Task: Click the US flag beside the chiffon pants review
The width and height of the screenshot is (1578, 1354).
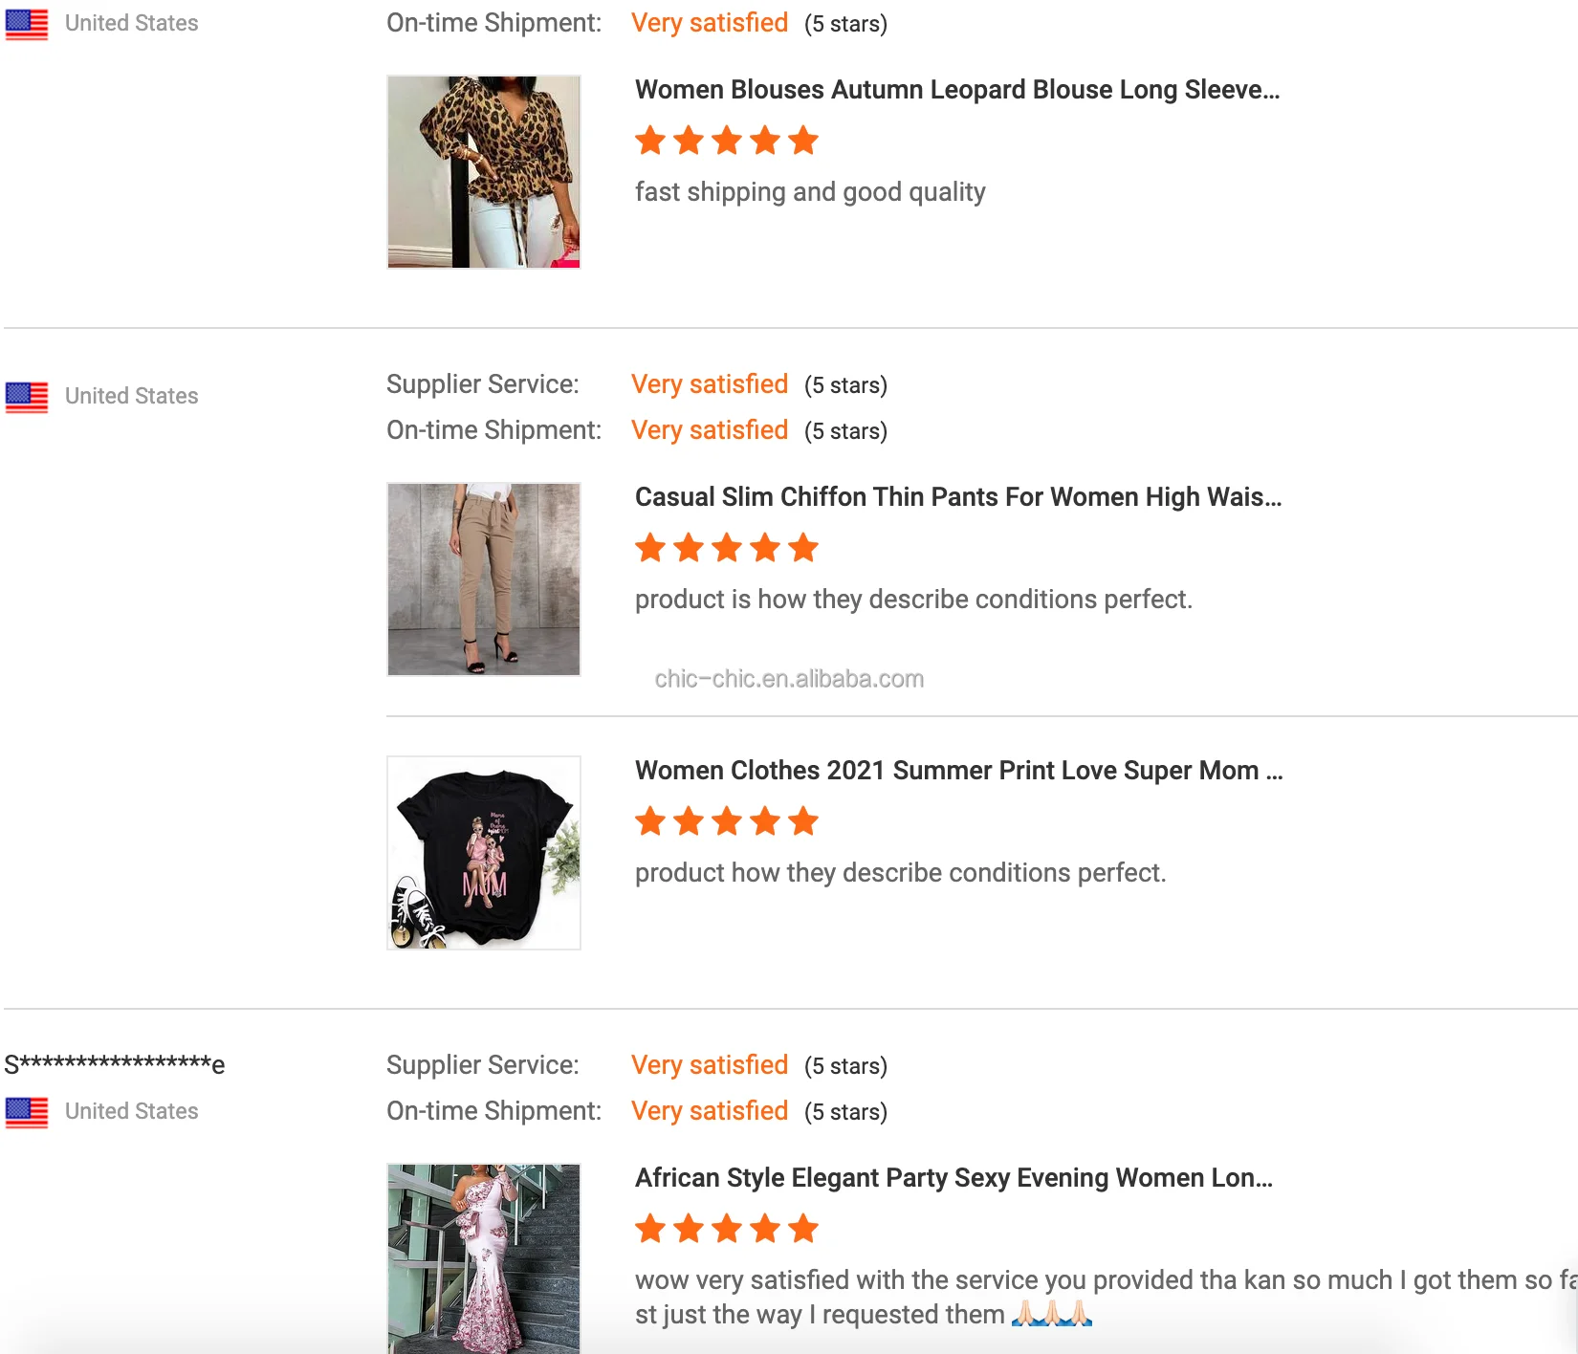Action: click(27, 397)
